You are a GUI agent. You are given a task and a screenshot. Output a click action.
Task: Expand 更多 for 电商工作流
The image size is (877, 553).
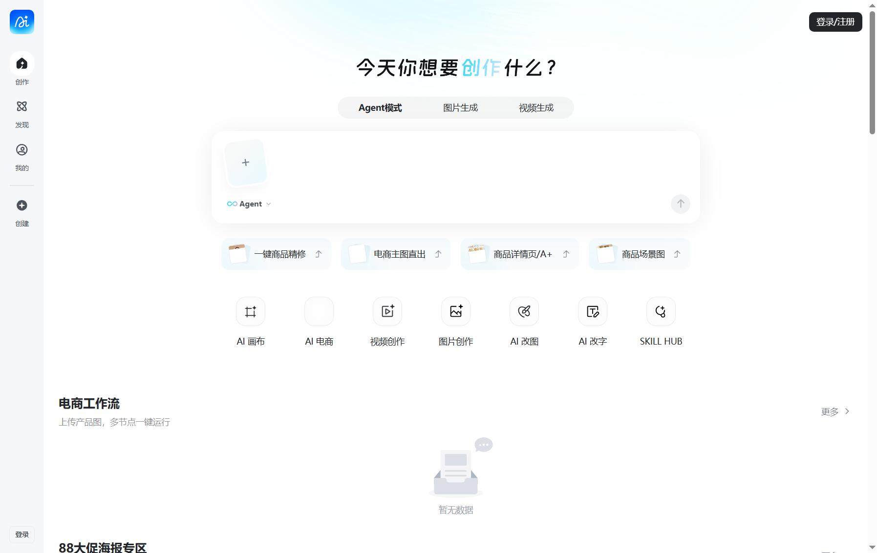click(835, 411)
